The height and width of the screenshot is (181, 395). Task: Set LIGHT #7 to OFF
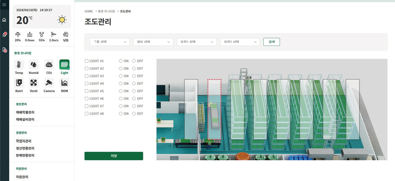(x=134, y=106)
